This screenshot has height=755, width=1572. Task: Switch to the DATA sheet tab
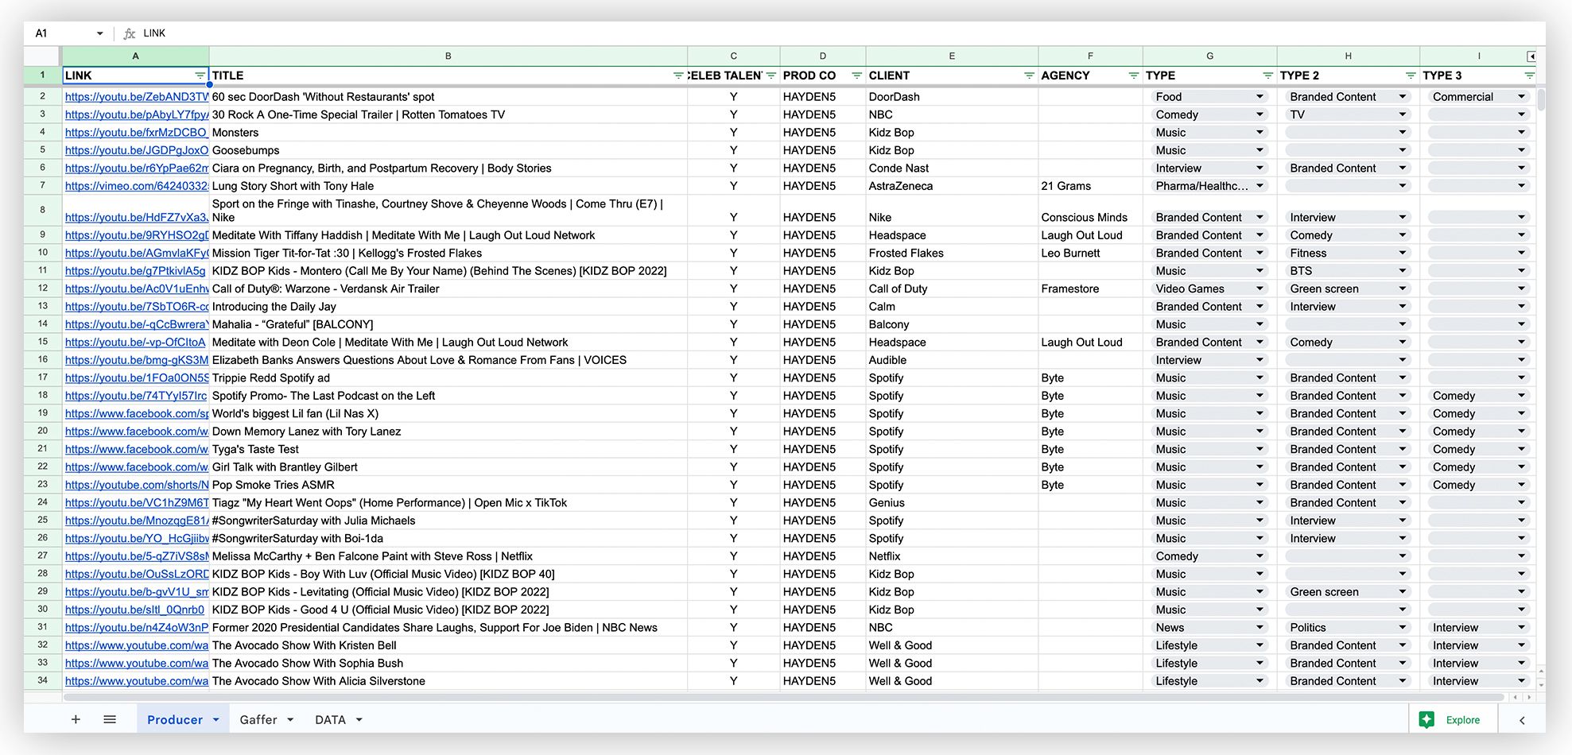[x=330, y=720]
